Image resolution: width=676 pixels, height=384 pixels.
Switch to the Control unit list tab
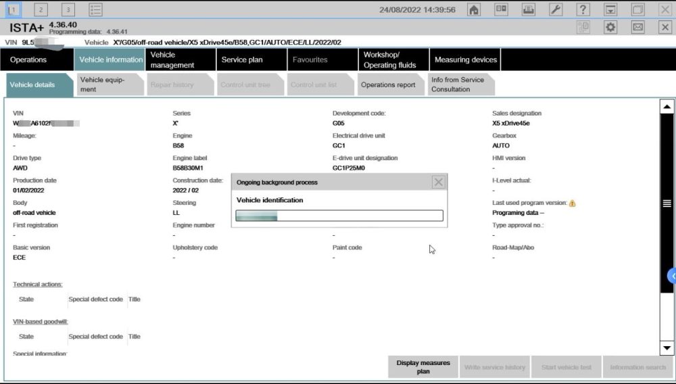click(x=320, y=85)
